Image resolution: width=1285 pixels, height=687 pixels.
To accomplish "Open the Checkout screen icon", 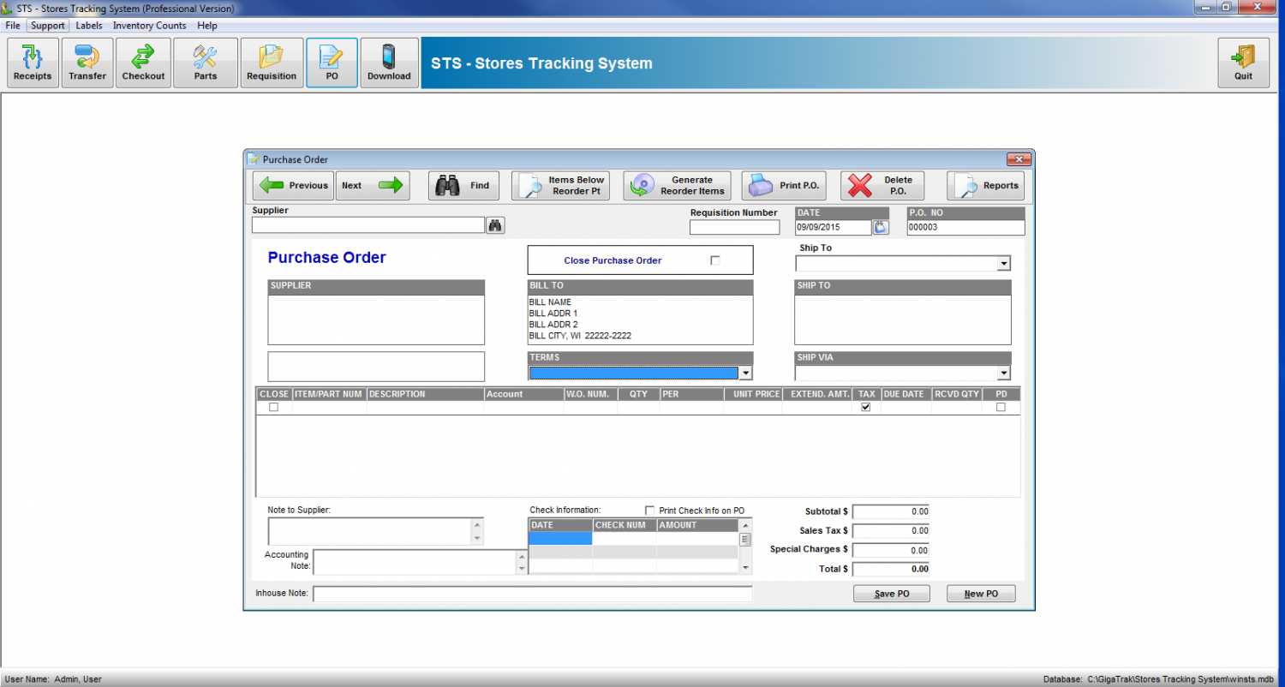I will pos(142,62).
